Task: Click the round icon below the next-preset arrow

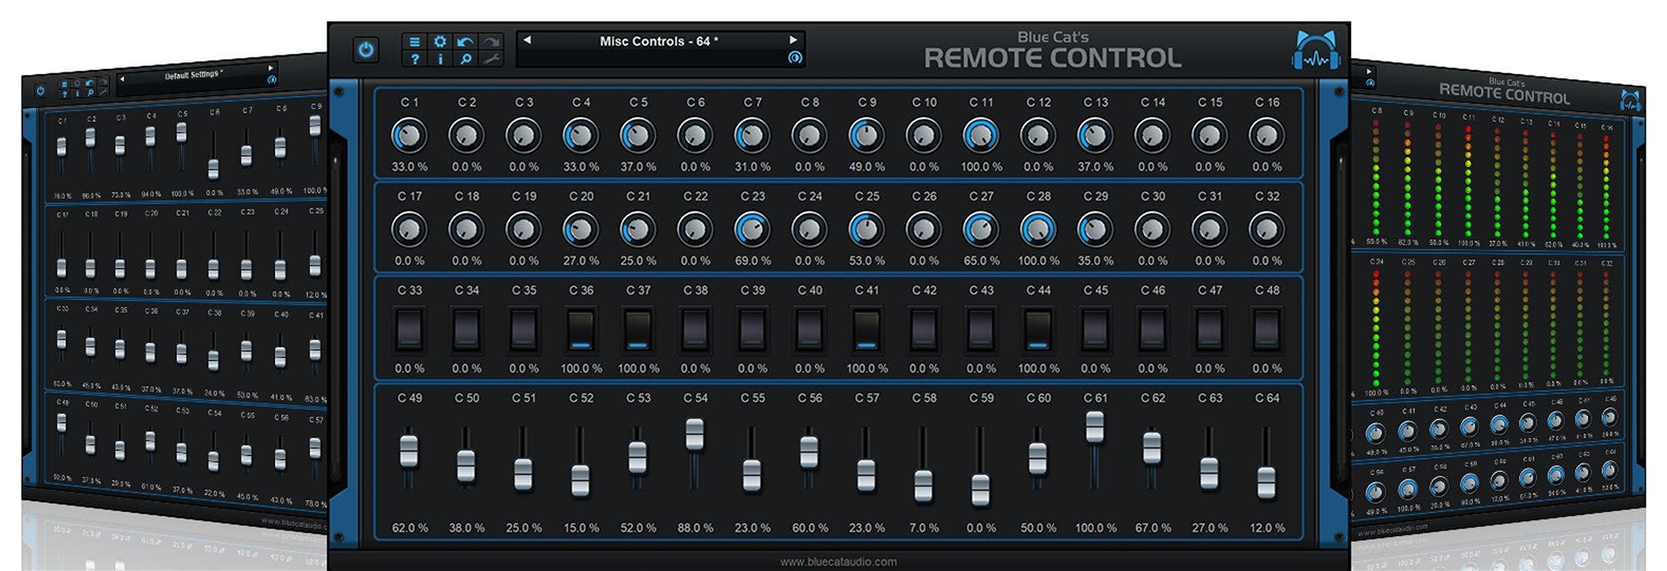Action: coord(794,57)
